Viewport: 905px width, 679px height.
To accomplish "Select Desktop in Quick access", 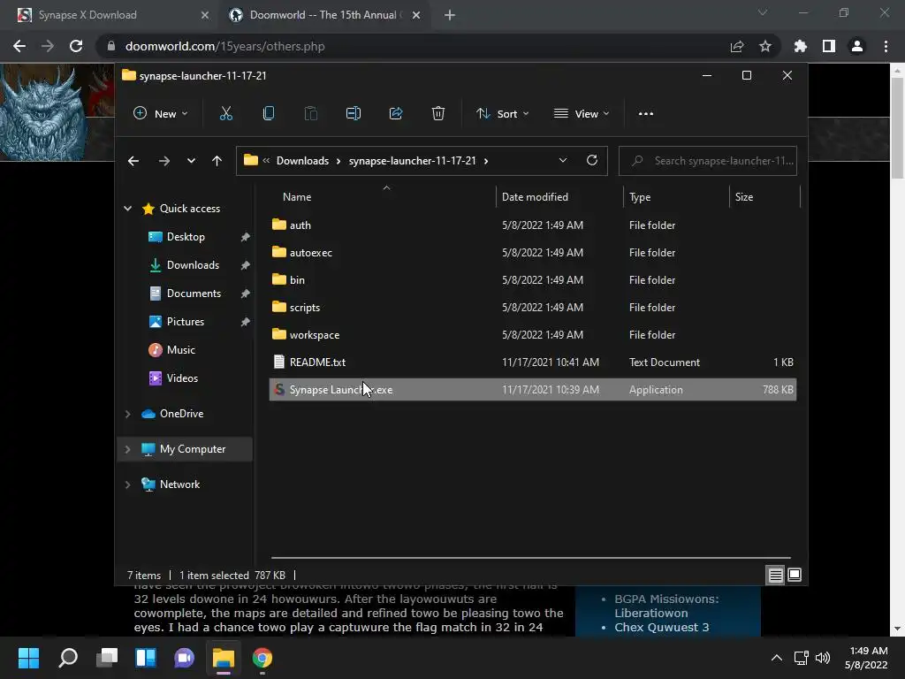I will (186, 237).
